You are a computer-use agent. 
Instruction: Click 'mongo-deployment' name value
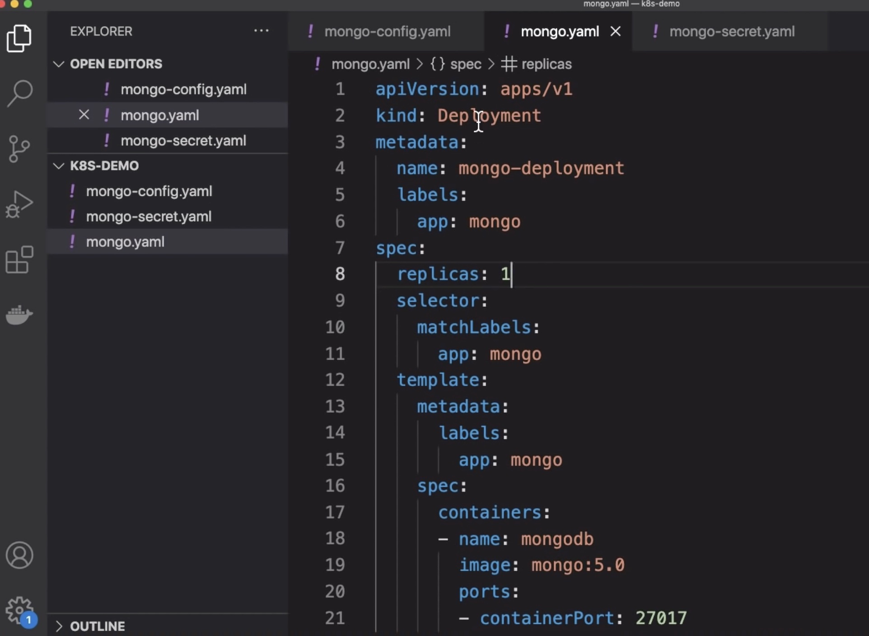pos(541,169)
